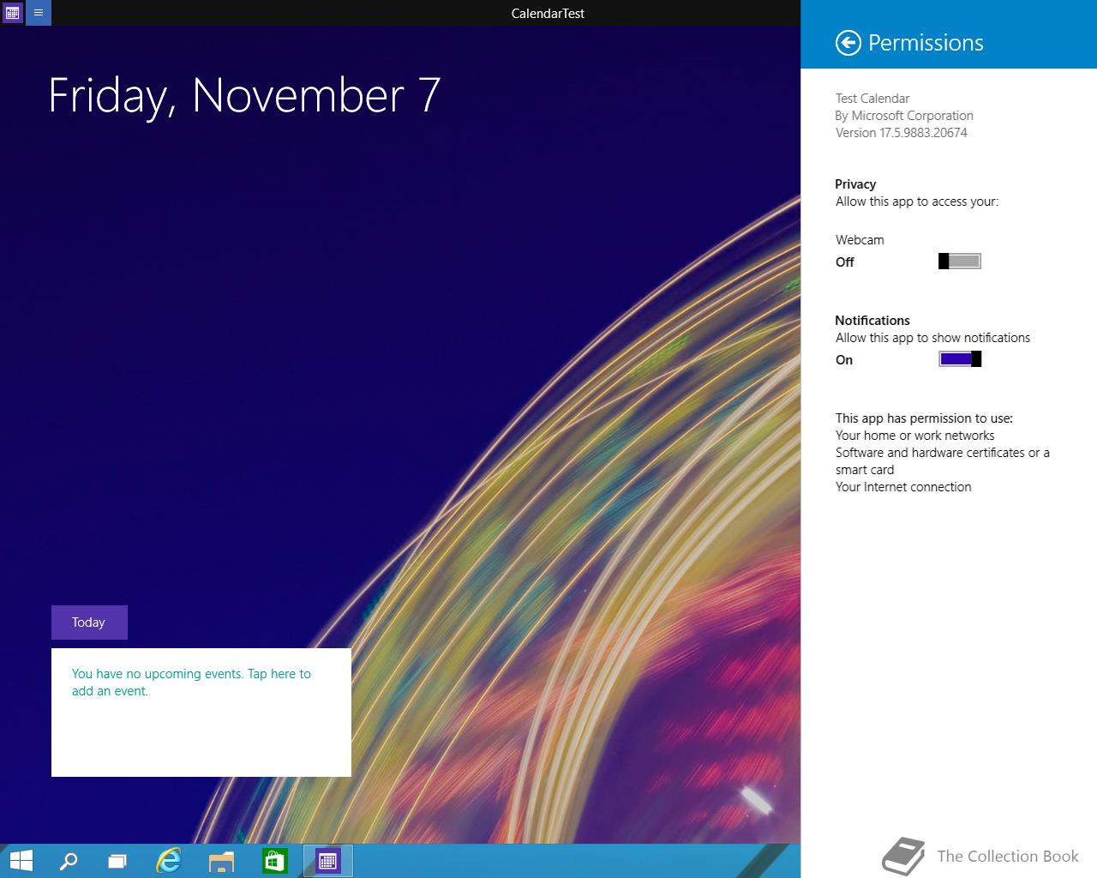Click the Friday, November 7 heading

click(244, 95)
